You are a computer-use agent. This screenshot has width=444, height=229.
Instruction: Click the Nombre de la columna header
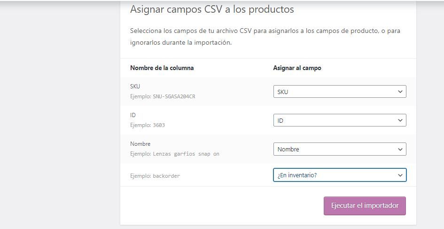pos(162,68)
